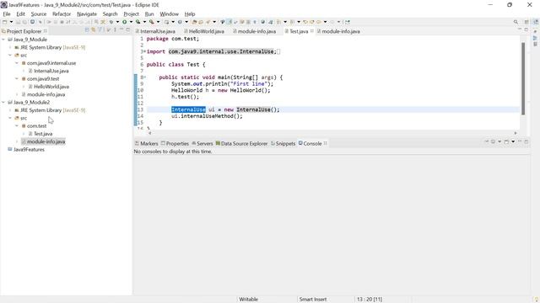Click the New file toolbar icon
This screenshot has width=540, height=303.
pyautogui.click(x=5, y=22)
